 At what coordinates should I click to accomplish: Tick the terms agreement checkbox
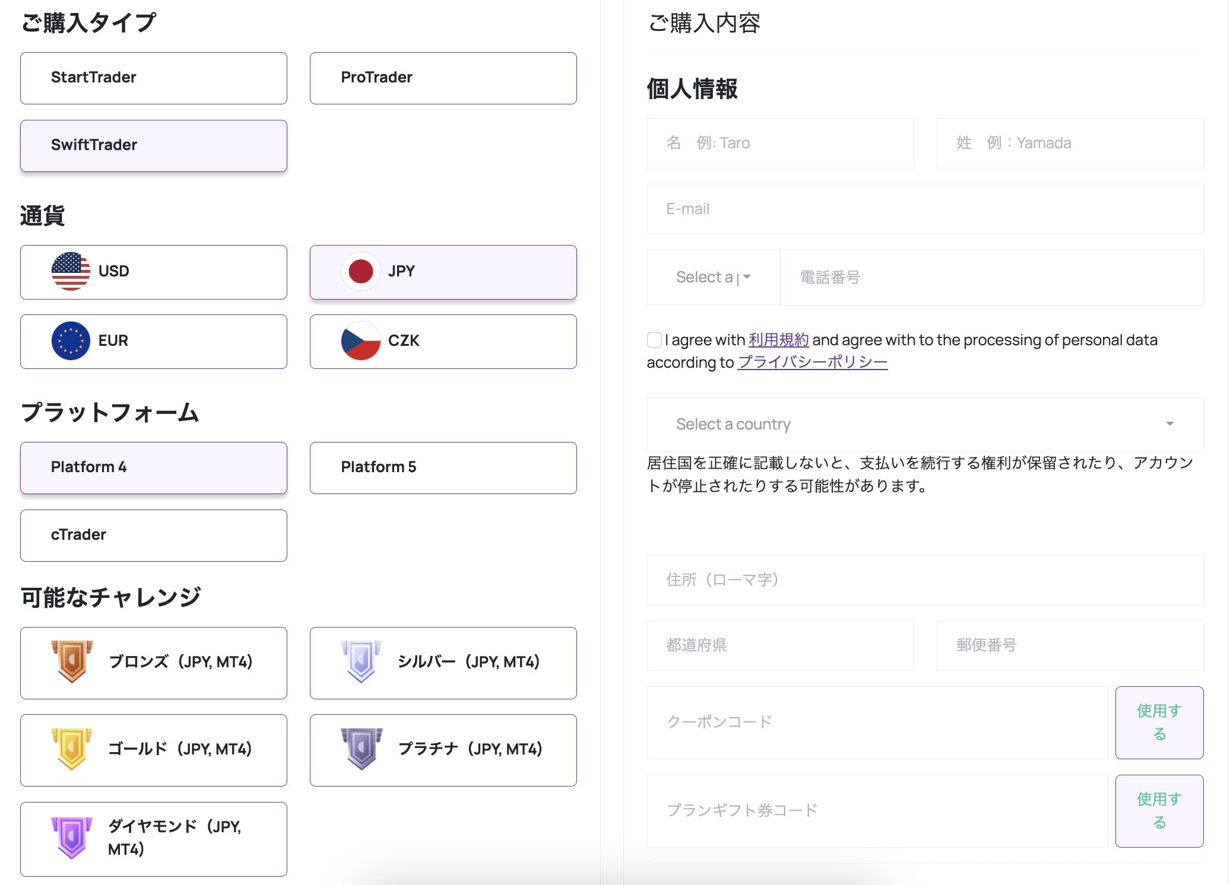click(654, 340)
